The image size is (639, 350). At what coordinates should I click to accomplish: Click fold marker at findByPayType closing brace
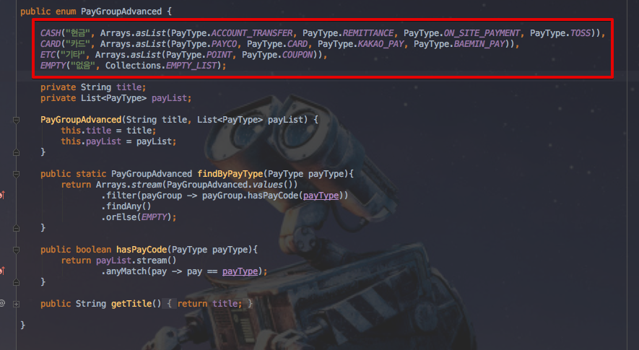[17, 228]
